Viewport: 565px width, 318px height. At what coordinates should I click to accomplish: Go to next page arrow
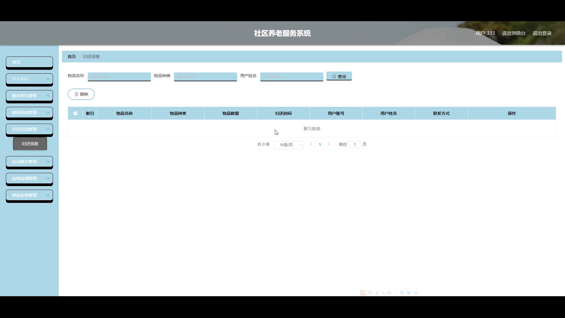[x=328, y=144]
